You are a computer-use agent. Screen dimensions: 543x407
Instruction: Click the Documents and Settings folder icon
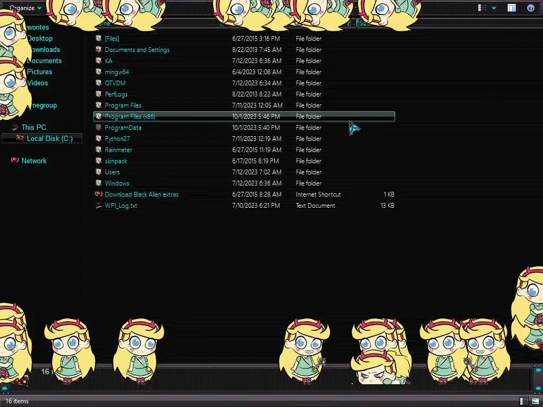tap(99, 49)
